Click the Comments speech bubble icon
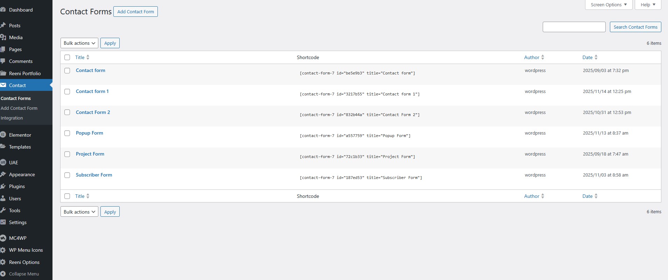The image size is (668, 280). coord(3,61)
